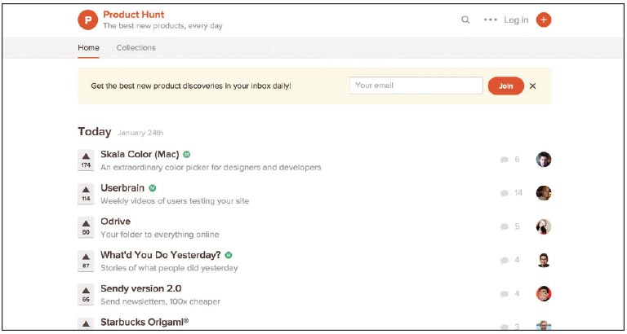Click the green maker badge beside Skala Color
This screenshot has height=334, width=627.
187,155
